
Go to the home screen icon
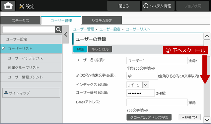coord(8,6)
